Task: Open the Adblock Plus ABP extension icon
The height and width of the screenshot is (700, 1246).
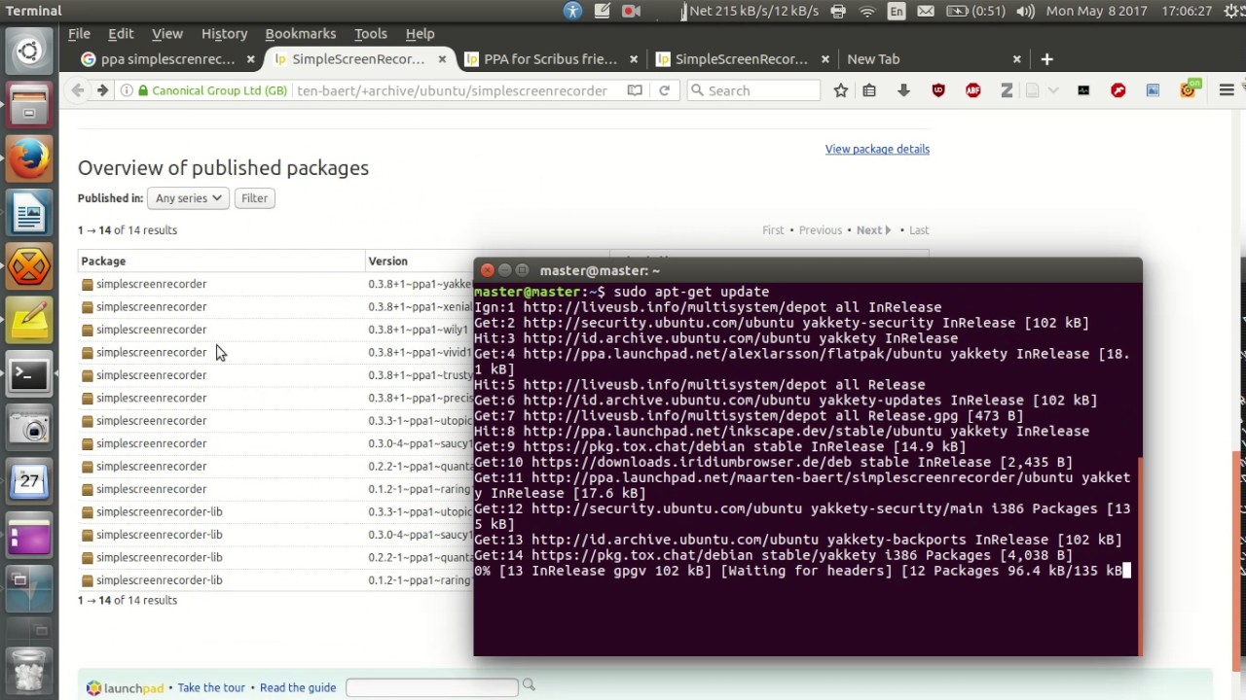Action: pos(972,90)
